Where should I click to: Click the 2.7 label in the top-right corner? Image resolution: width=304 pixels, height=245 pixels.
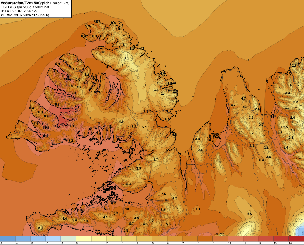click(x=294, y=65)
